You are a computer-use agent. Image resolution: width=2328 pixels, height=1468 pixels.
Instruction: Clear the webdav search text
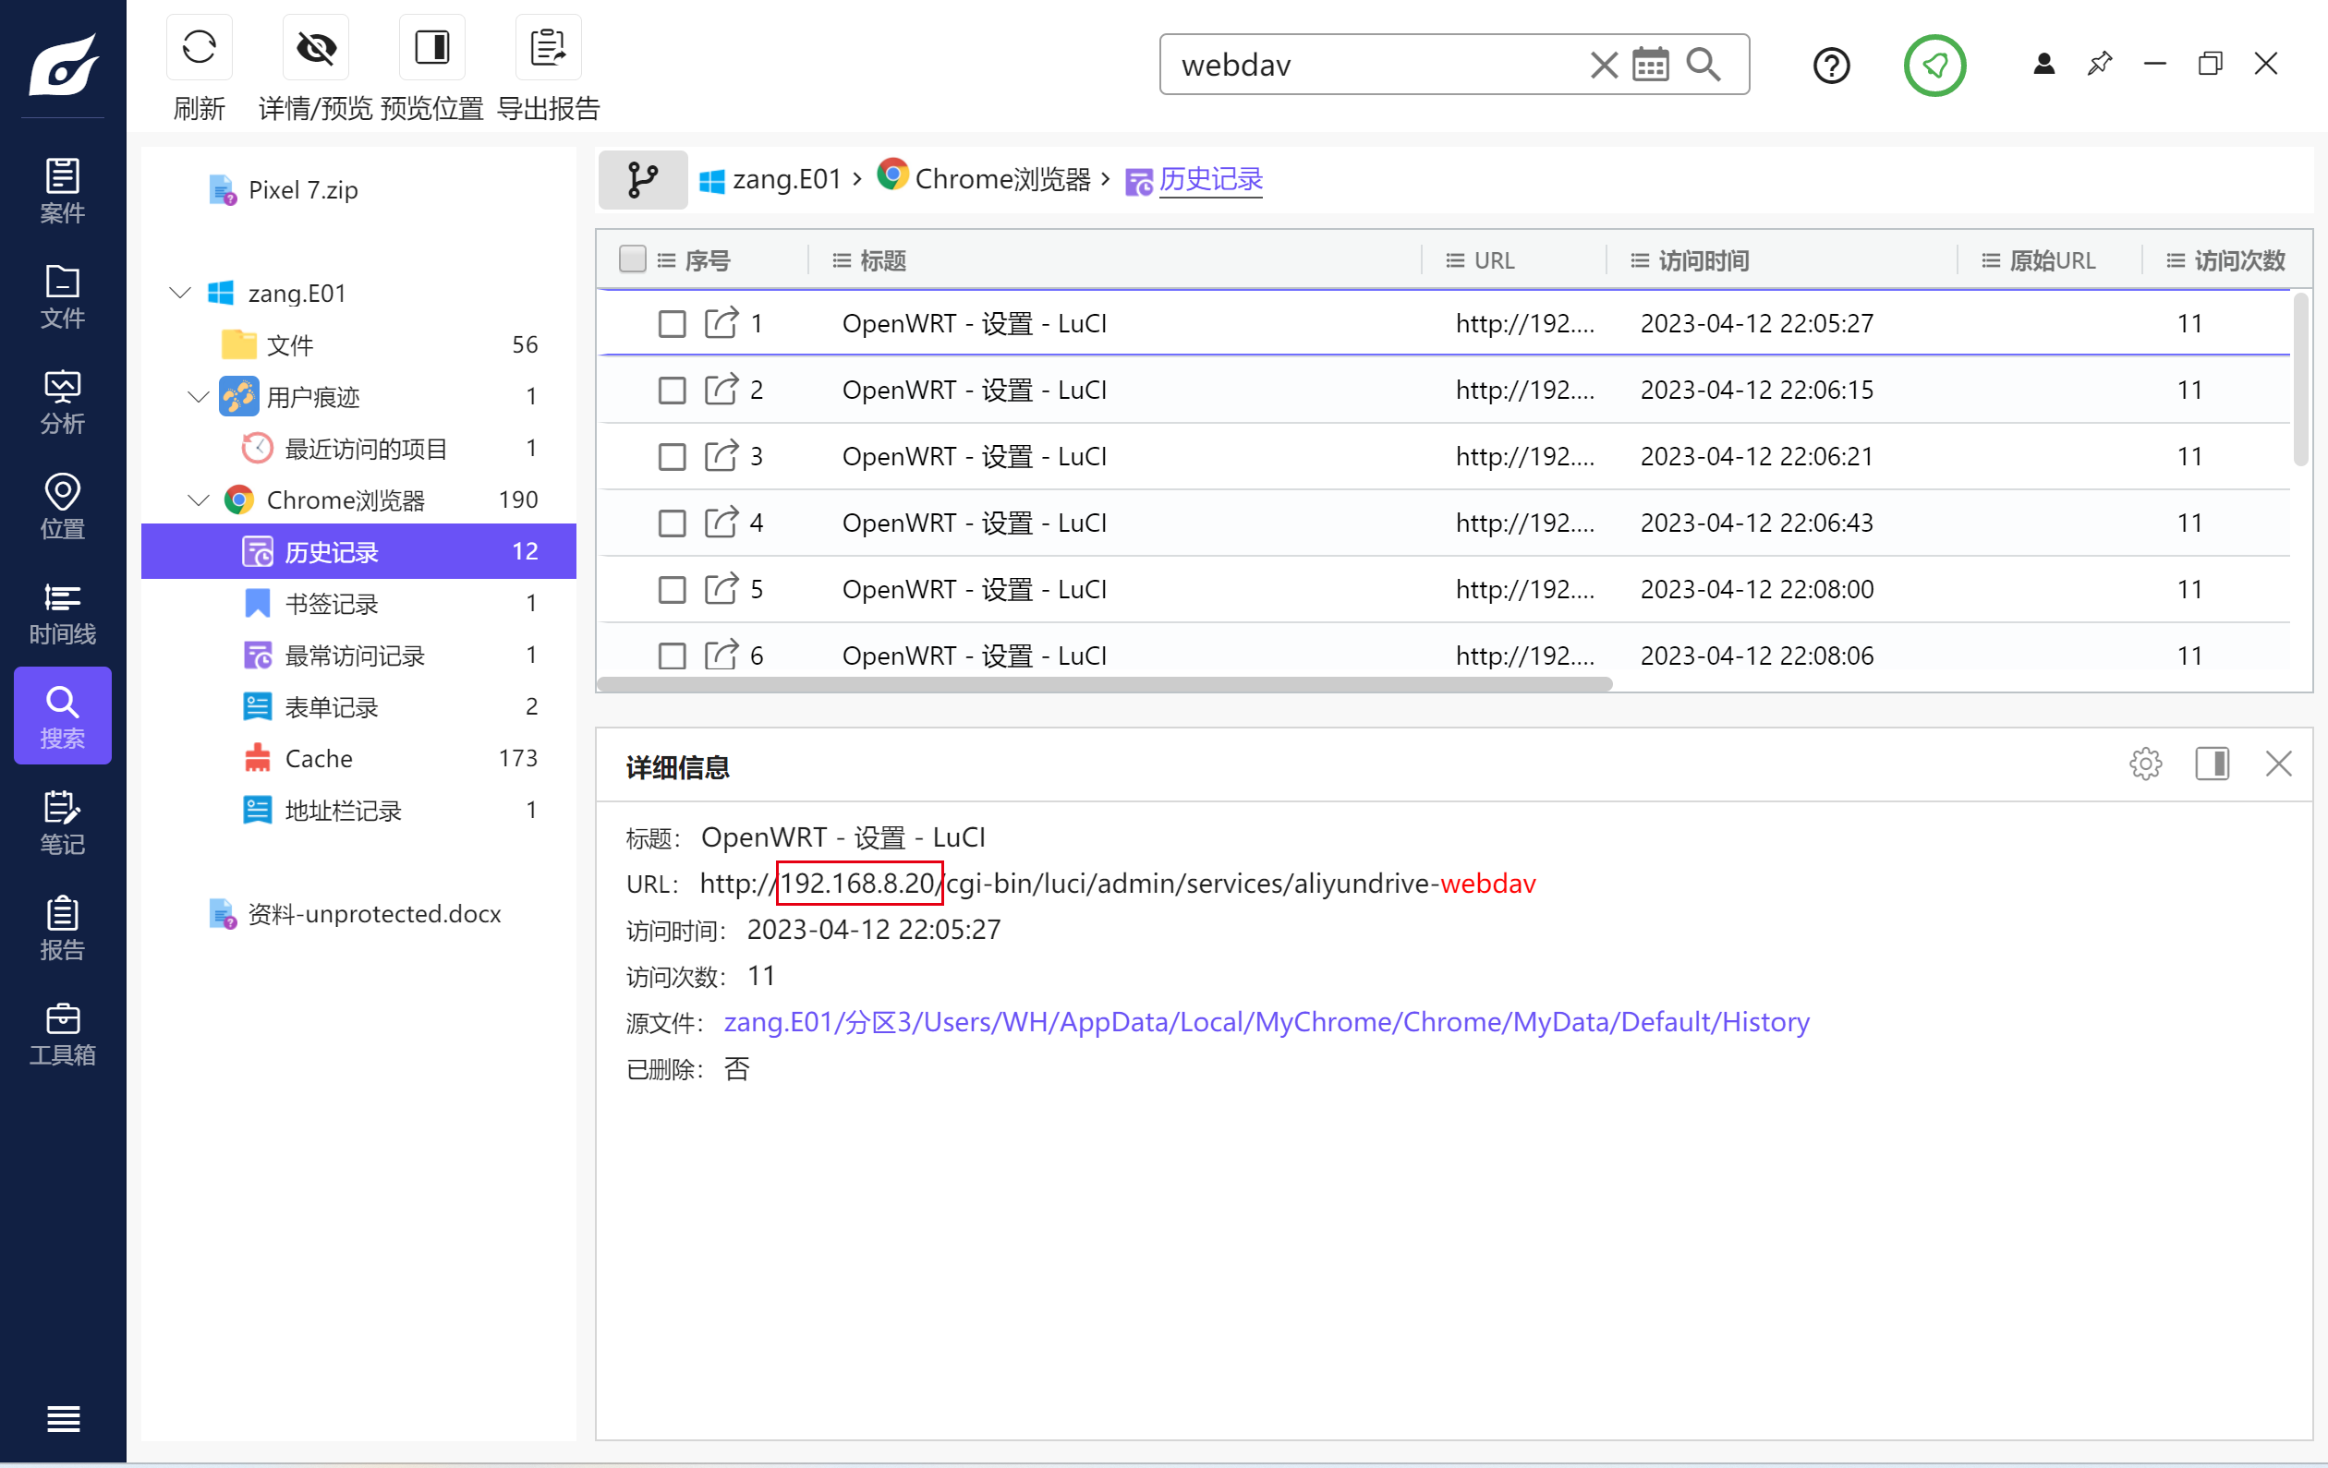point(1604,65)
